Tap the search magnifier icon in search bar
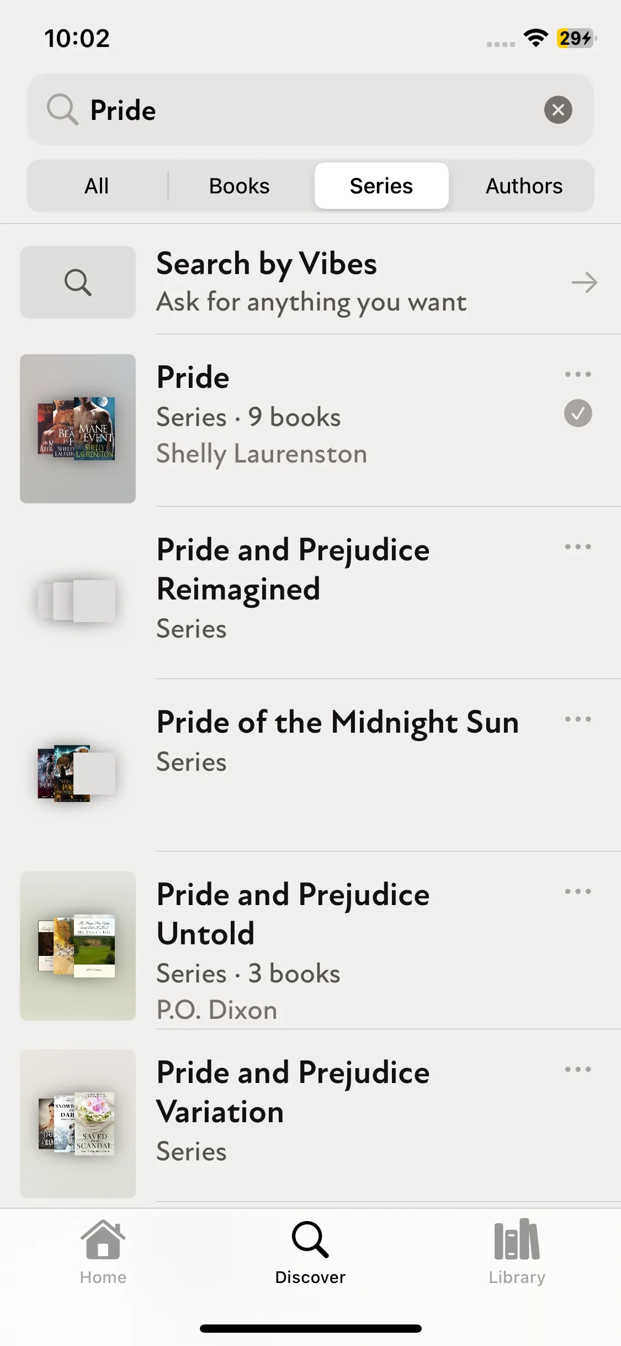The width and height of the screenshot is (621, 1346). pos(62,109)
